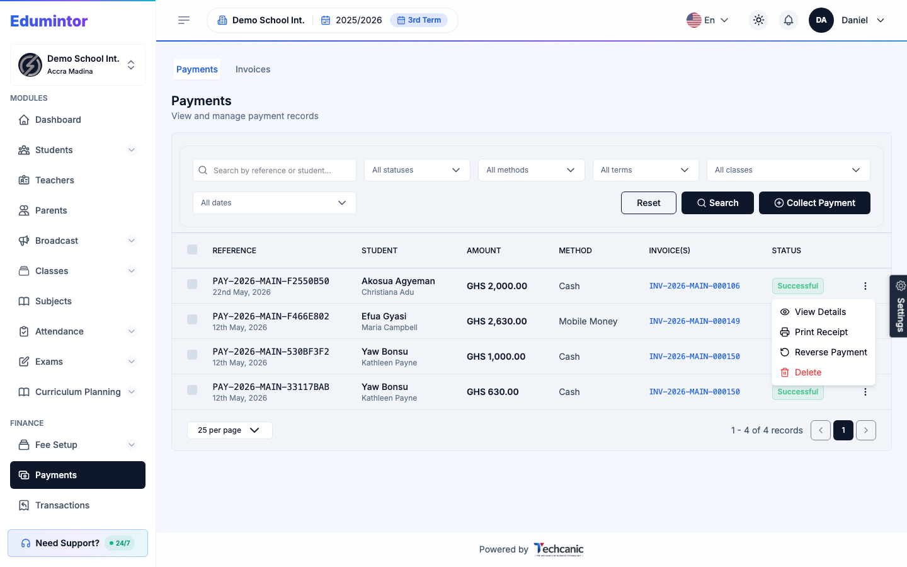The image size is (907, 567).
Task: Toggle select-all checkbox in table header
Action: click(x=192, y=249)
